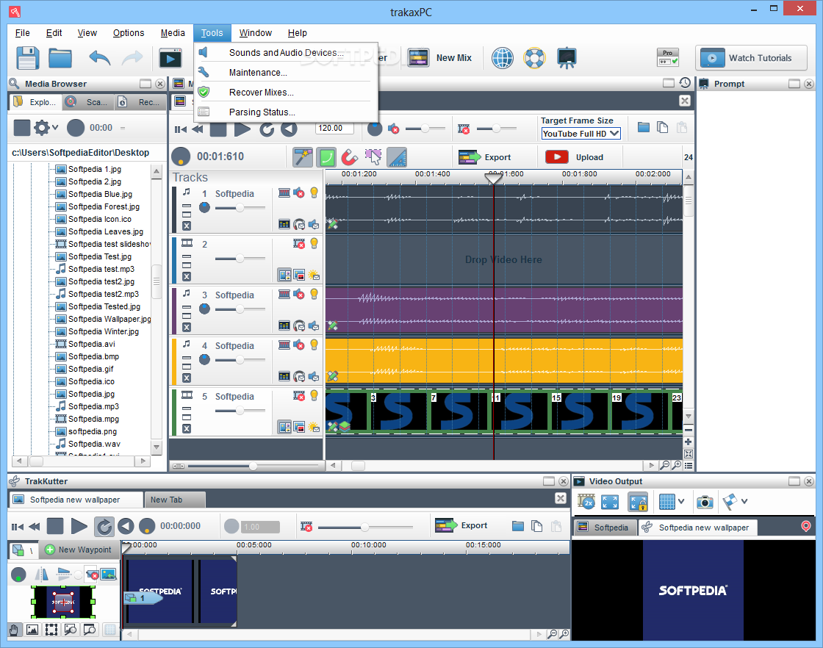Click the Watch Tutorials button

pos(751,58)
